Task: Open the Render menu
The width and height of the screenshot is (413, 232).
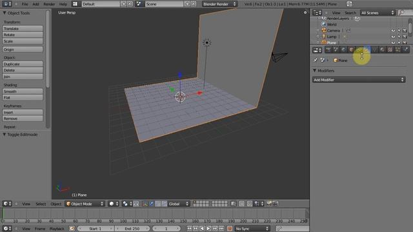Action: coord(49,4)
